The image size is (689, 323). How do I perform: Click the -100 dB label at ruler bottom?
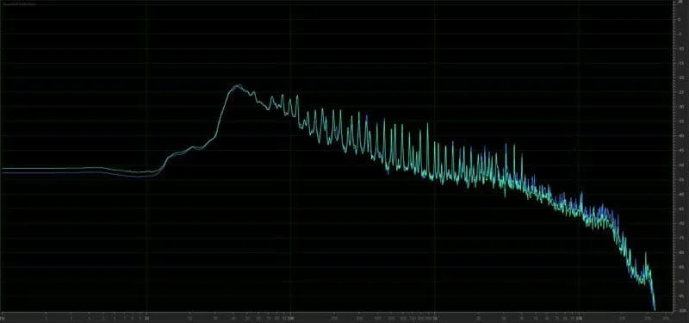(x=681, y=311)
